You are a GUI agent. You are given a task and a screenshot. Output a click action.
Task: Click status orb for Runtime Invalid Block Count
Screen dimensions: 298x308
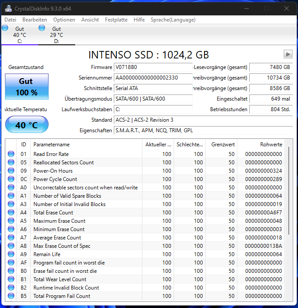click(x=11, y=287)
